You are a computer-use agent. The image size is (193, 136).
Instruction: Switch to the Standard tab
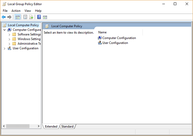[67, 127]
